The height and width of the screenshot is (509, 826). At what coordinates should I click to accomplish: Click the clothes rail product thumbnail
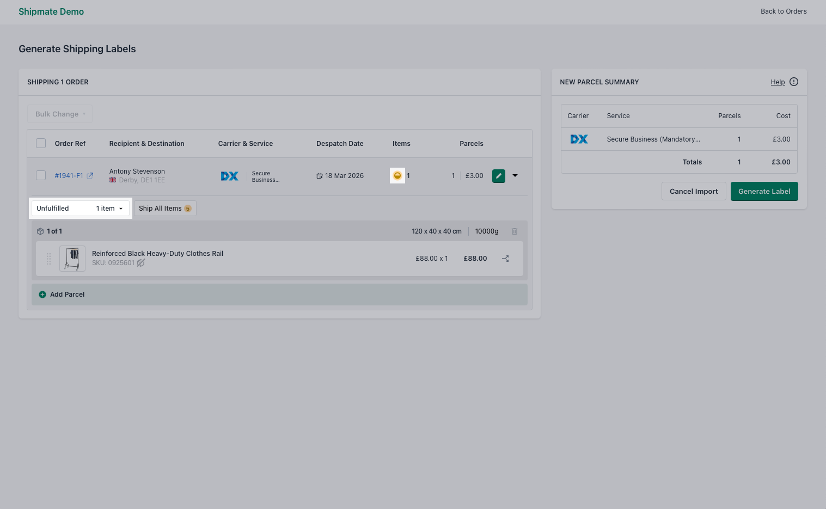tap(72, 258)
